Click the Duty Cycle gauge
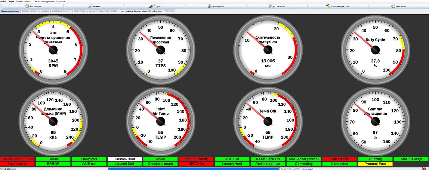The image size is (429, 170). click(x=375, y=50)
